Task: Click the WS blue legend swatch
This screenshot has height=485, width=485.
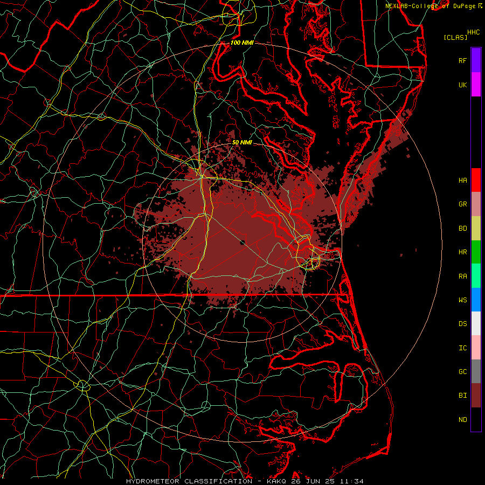Action: click(x=476, y=300)
